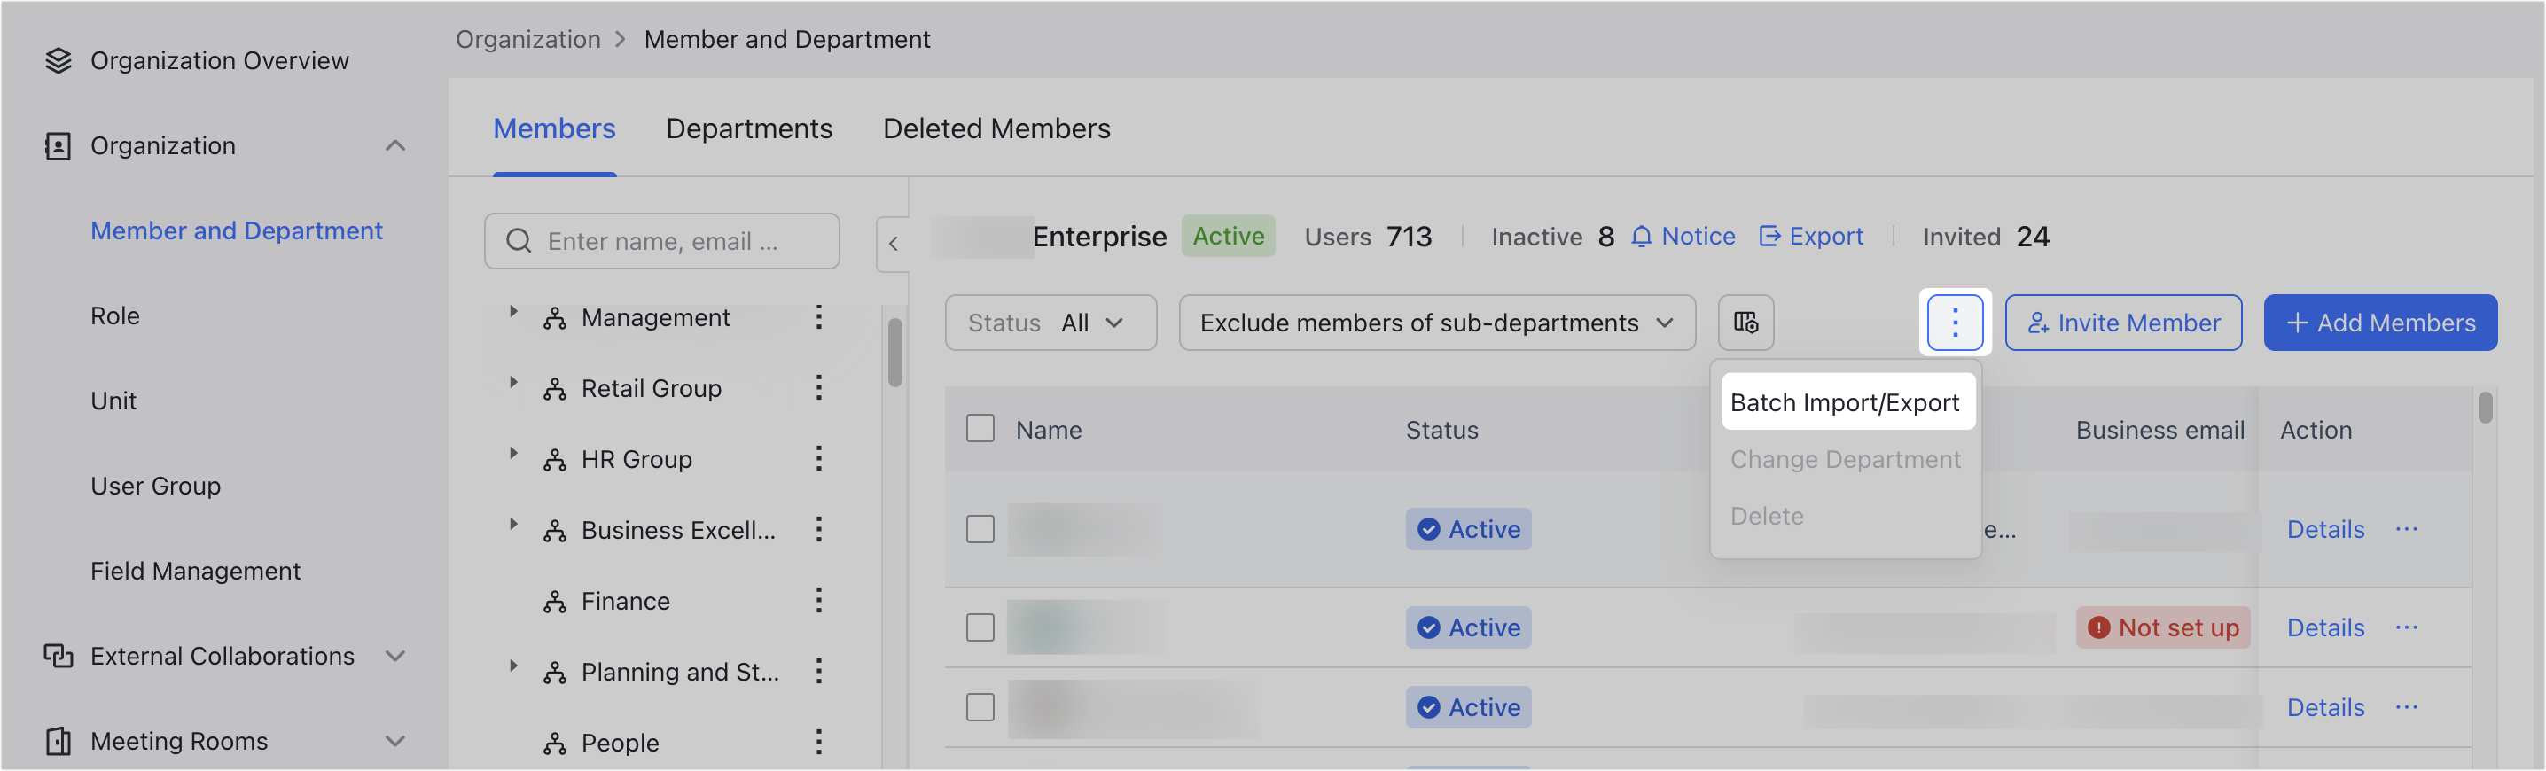Switch to the Deleted Members tab
Image resolution: width=2546 pixels, height=771 pixels.
point(996,129)
